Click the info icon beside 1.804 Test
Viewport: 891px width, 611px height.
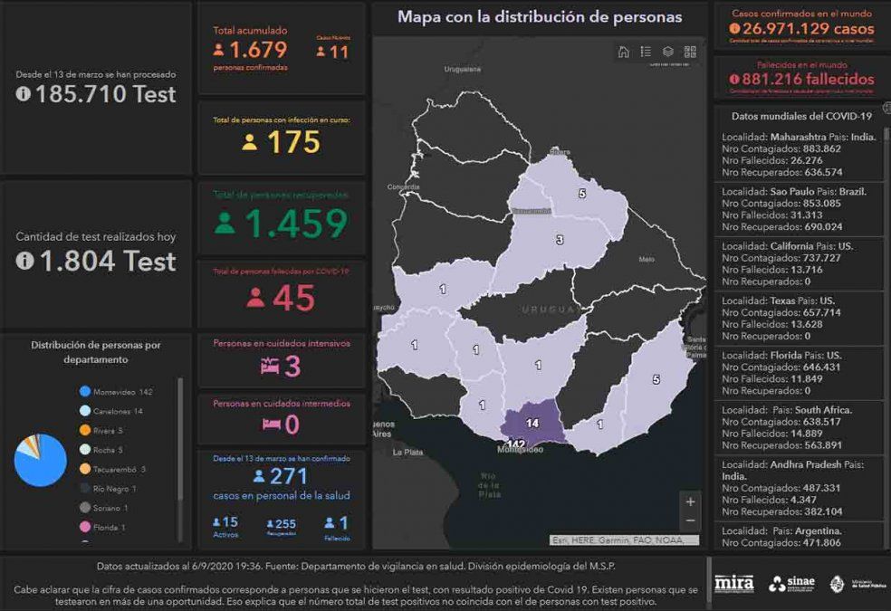pyautogui.click(x=24, y=261)
